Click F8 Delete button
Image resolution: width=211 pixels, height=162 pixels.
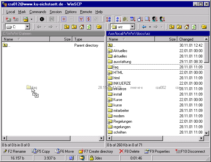(129, 151)
